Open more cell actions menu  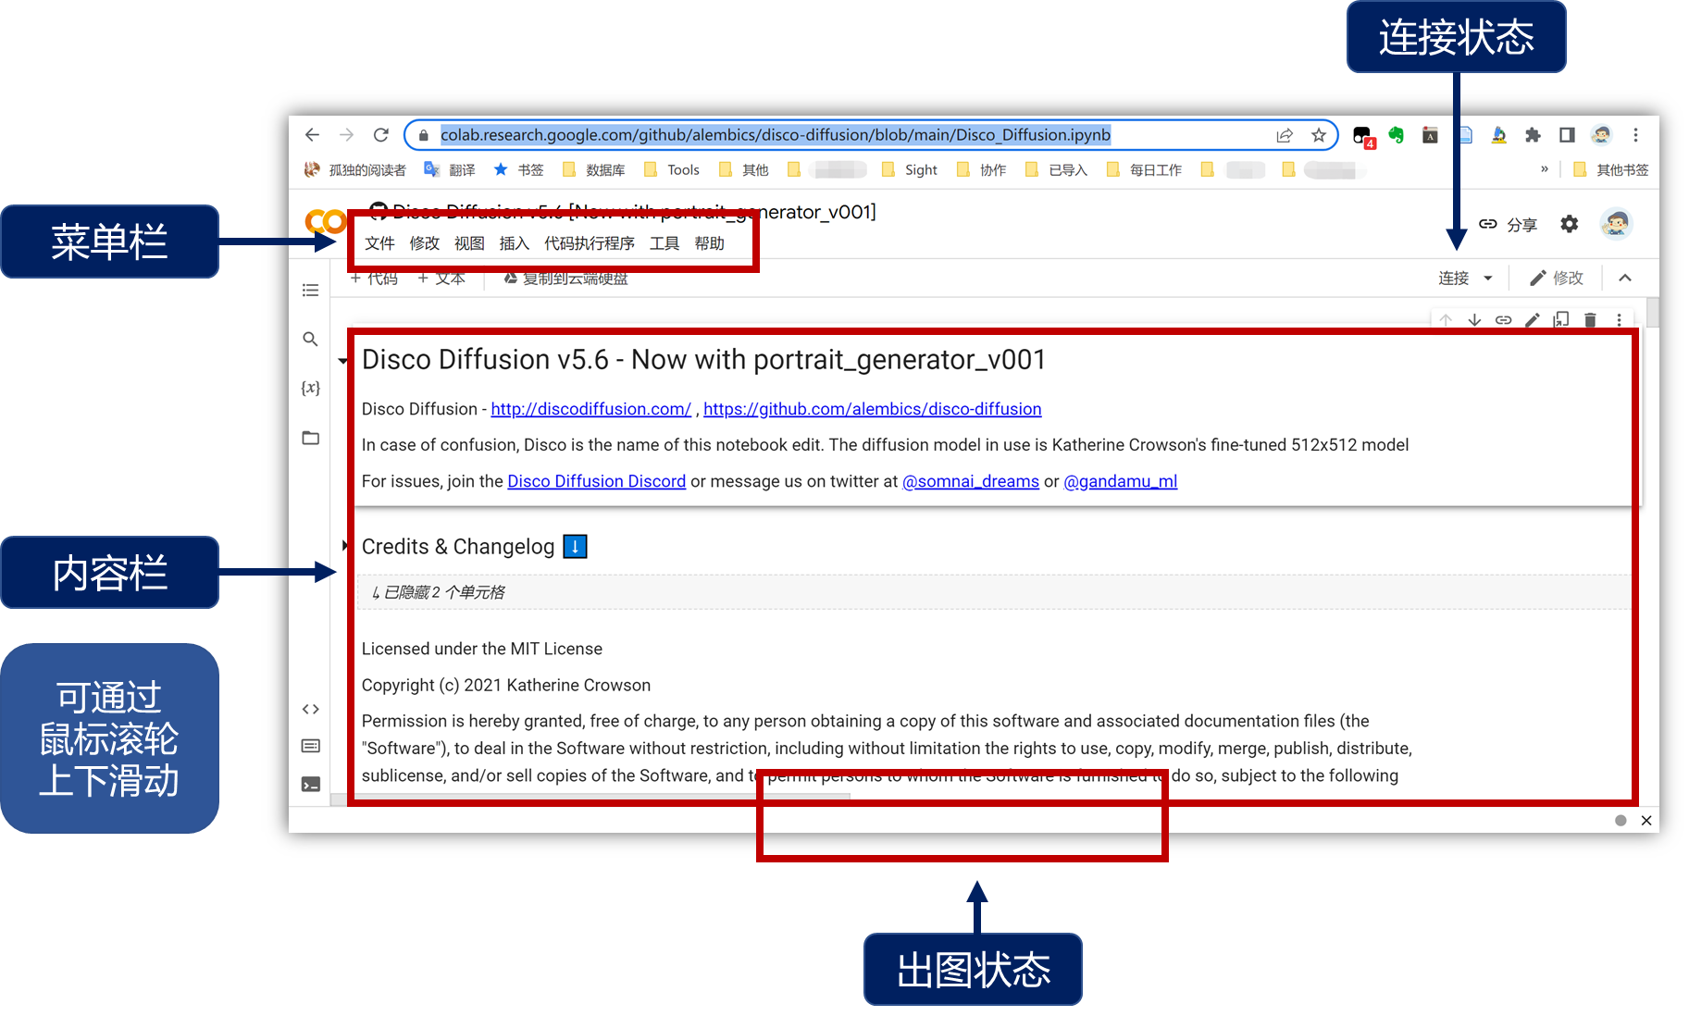point(1619,320)
